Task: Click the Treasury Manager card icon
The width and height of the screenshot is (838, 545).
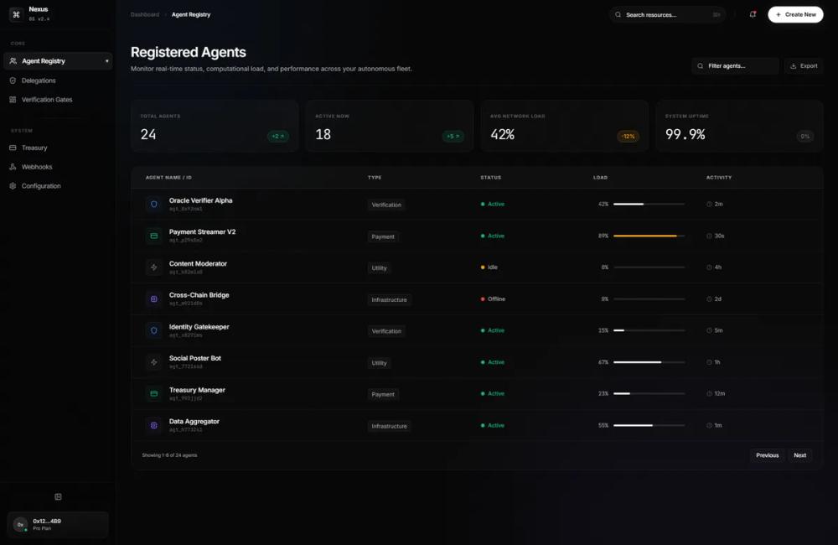Action: coord(154,393)
